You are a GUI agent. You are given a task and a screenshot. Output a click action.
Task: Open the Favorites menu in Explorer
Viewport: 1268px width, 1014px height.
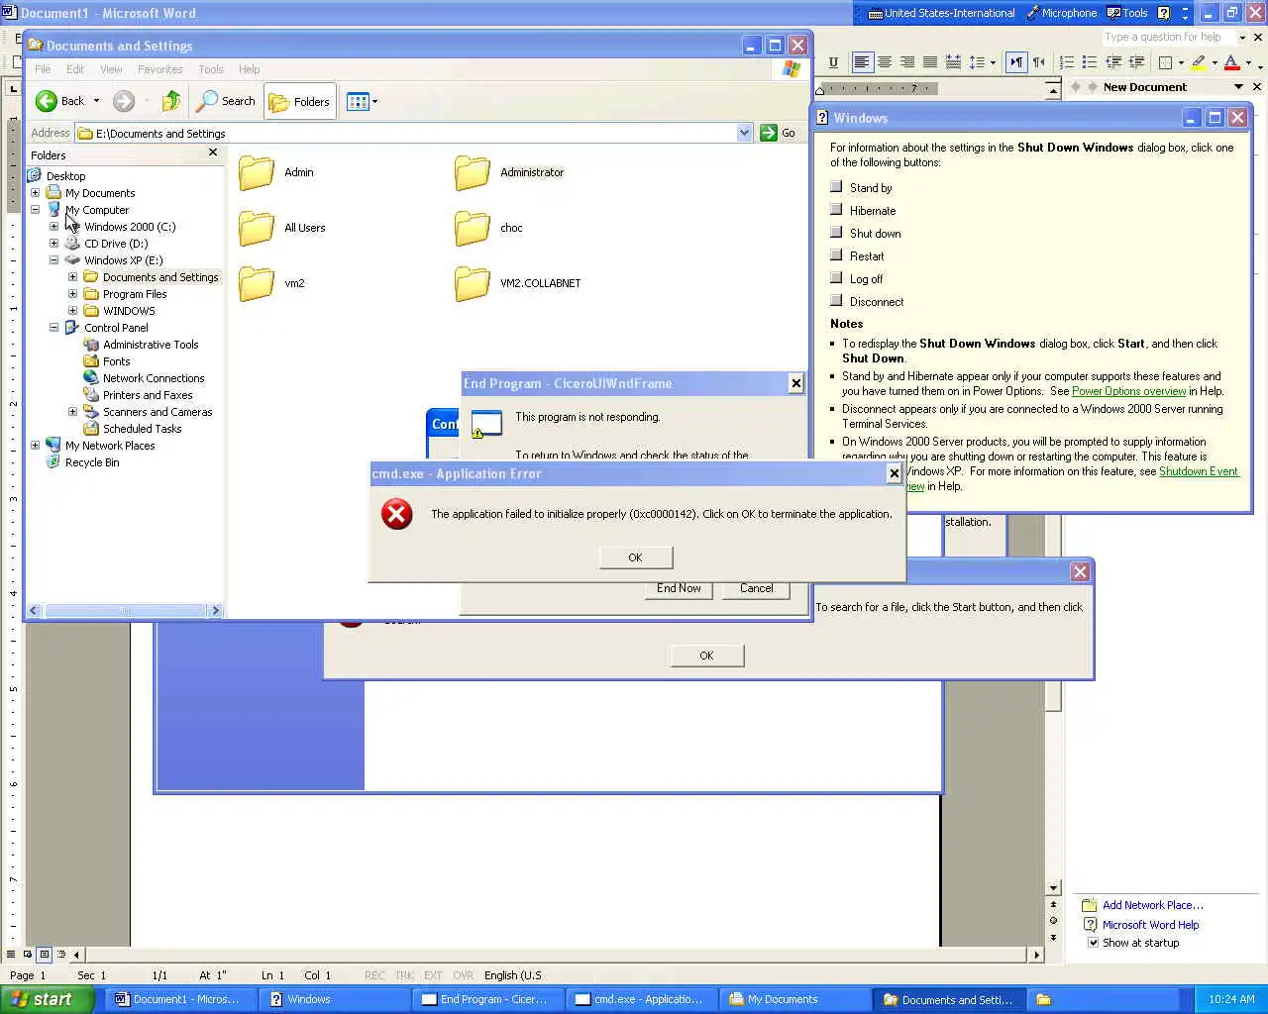pos(159,69)
